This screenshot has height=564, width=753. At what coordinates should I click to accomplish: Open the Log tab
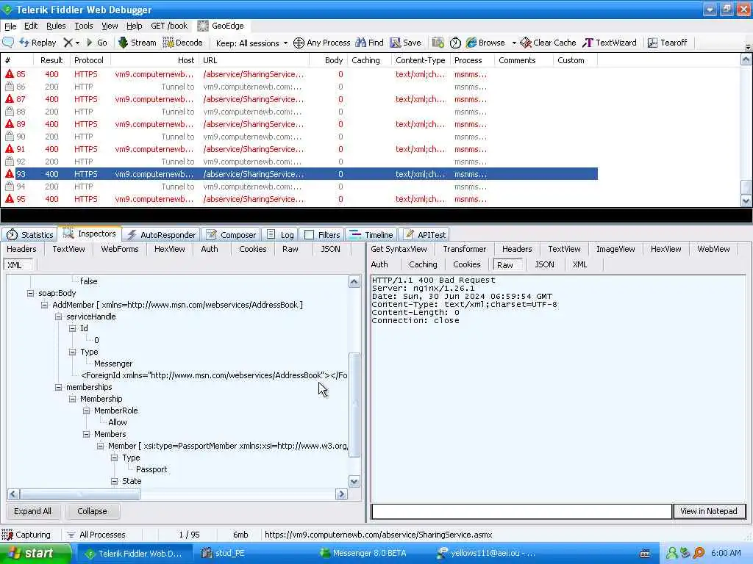(x=280, y=234)
